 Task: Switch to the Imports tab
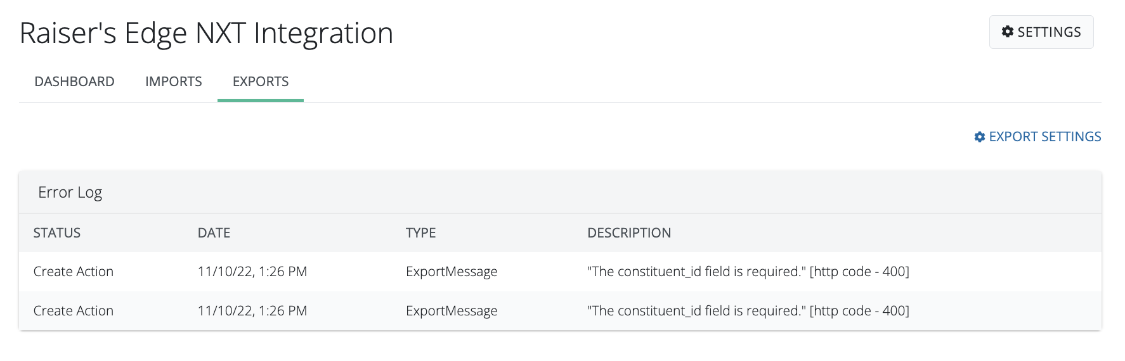[x=173, y=82]
